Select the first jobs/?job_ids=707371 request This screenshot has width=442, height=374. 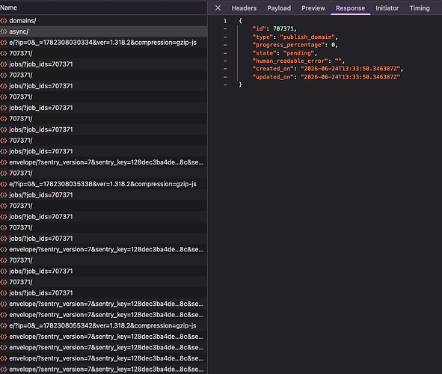(x=103, y=64)
